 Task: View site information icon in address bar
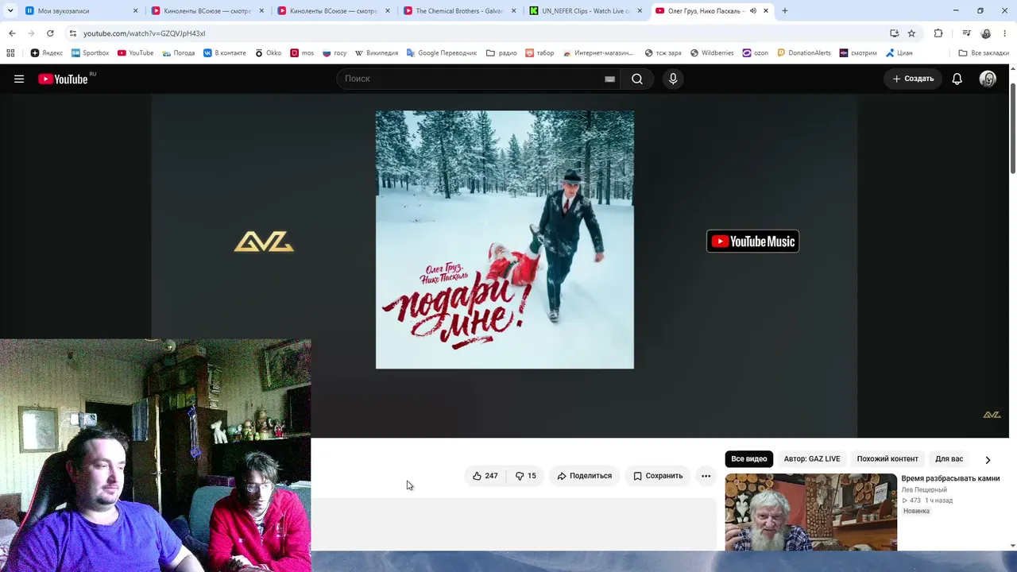point(72,33)
